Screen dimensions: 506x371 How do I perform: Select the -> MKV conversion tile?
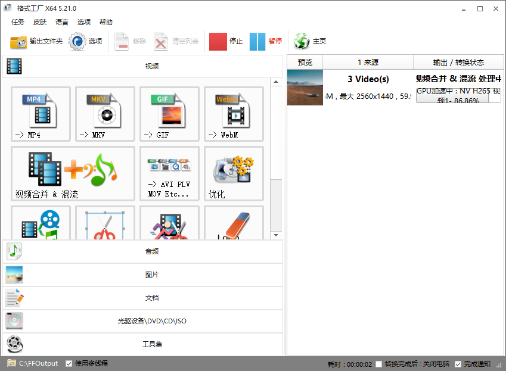click(105, 114)
